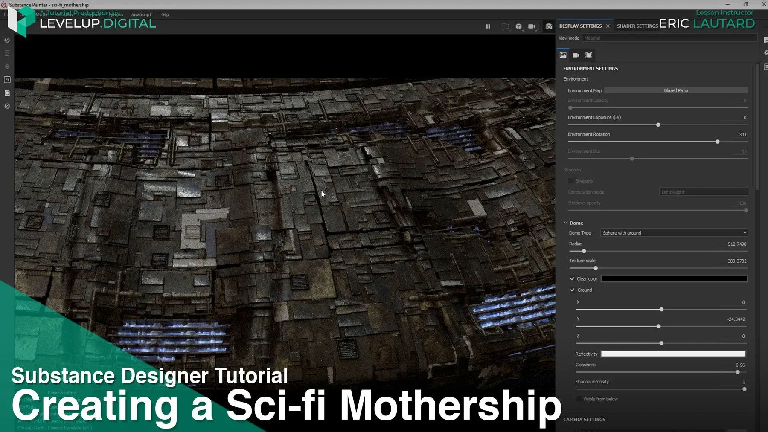Switch to the Shader Settings tab
Screen dimensions: 768x432
coord(637,26)
